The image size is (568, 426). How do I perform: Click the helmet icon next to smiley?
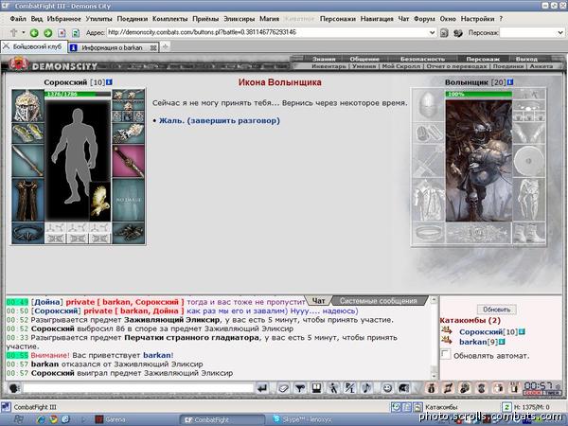pos(403,389)
